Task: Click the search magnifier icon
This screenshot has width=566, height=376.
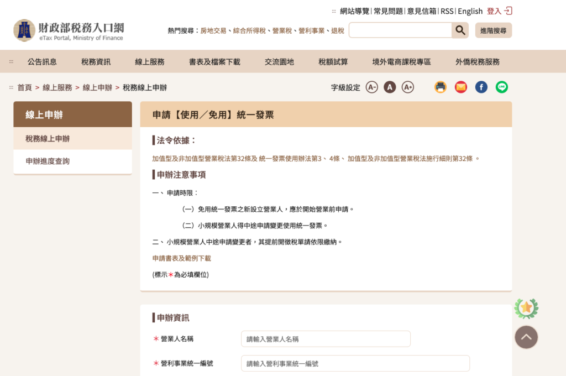Action: [x=460, y=30]
